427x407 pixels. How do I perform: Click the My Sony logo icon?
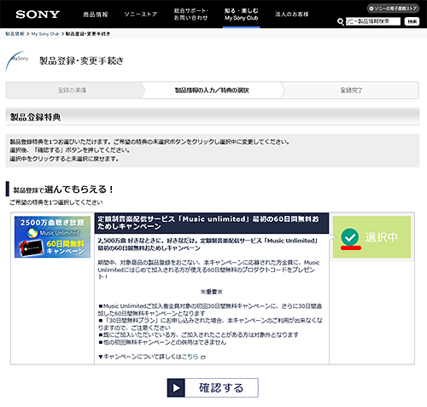click(17, 61)
